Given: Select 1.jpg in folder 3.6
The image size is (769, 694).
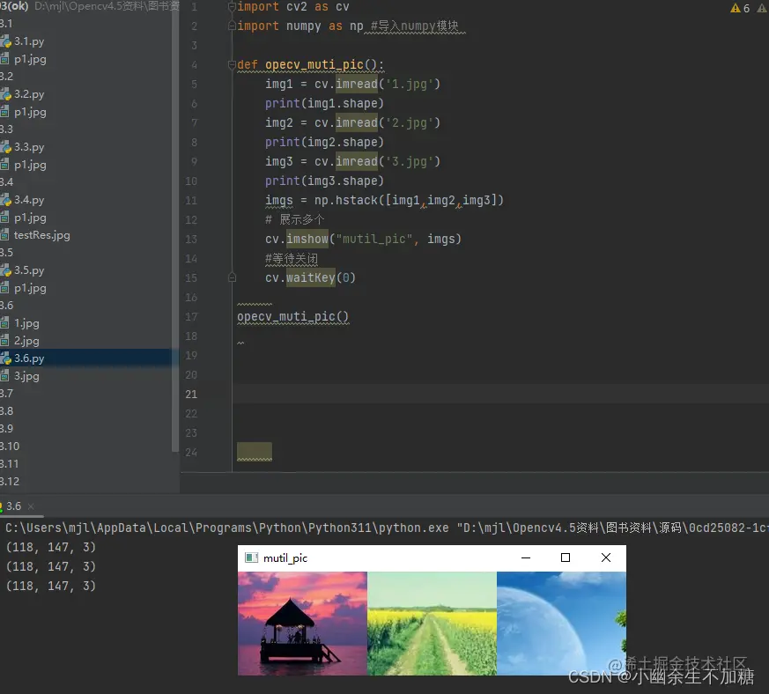Looking at the screenshot, I should (26, 323).
